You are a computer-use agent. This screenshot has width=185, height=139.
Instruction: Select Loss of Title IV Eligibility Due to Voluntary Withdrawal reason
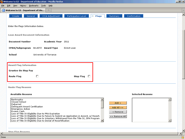pos(55,118)
